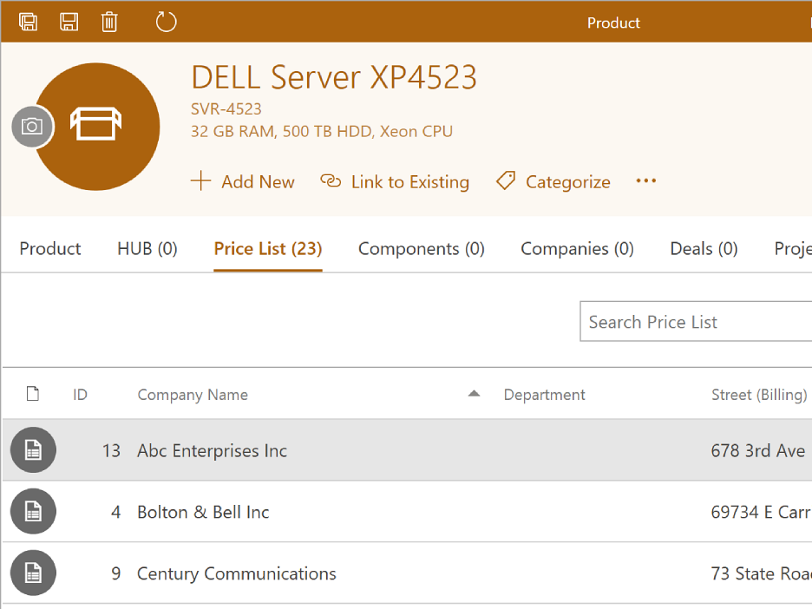Screen dimensions: 812x609
Task: Click the 73 State Road street cell
Action: coord(761,573)
